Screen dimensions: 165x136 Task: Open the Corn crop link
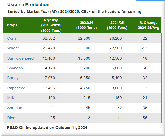11,38
